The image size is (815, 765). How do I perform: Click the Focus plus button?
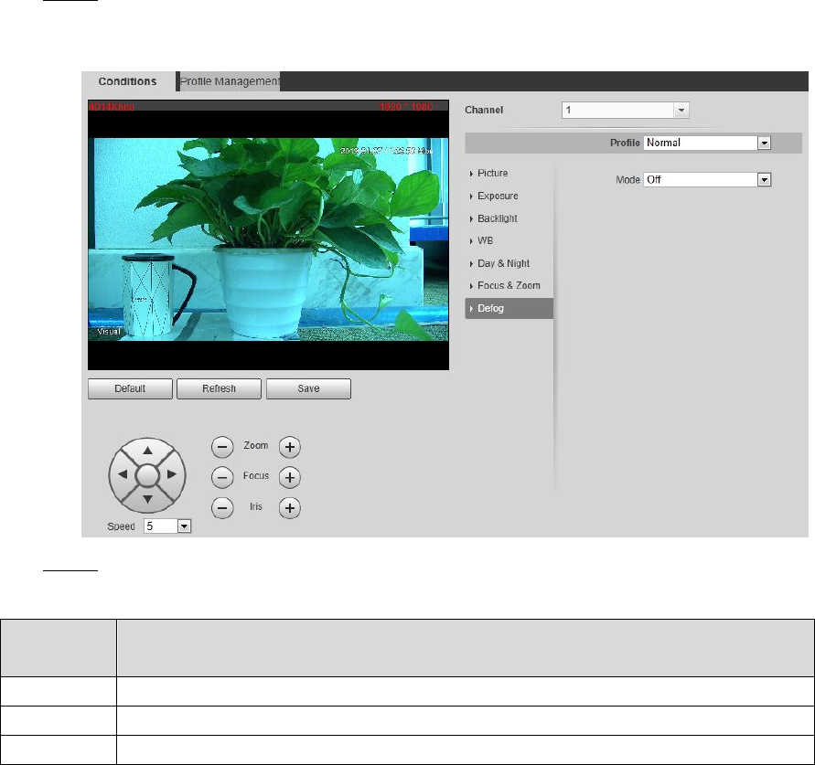pos(290,477)
